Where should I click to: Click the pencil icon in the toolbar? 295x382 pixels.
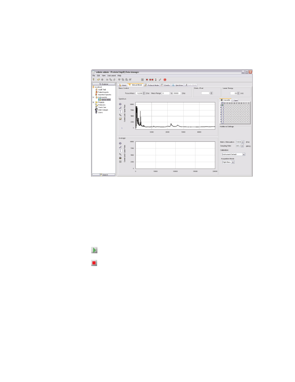tap(160, 79)
